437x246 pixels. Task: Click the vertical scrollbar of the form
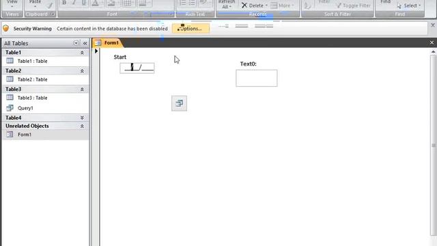434,145
